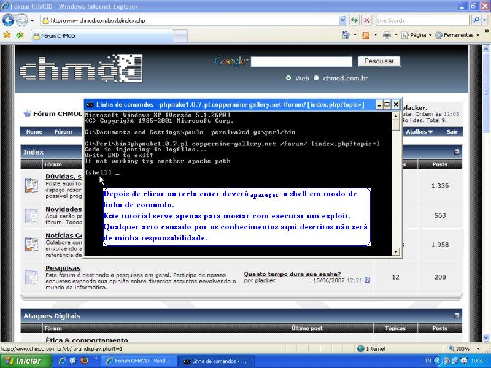The width and height of the screenshot is (491, 368).
Task: Open the Novidades forum link
Action: click(x=64, y=209)
